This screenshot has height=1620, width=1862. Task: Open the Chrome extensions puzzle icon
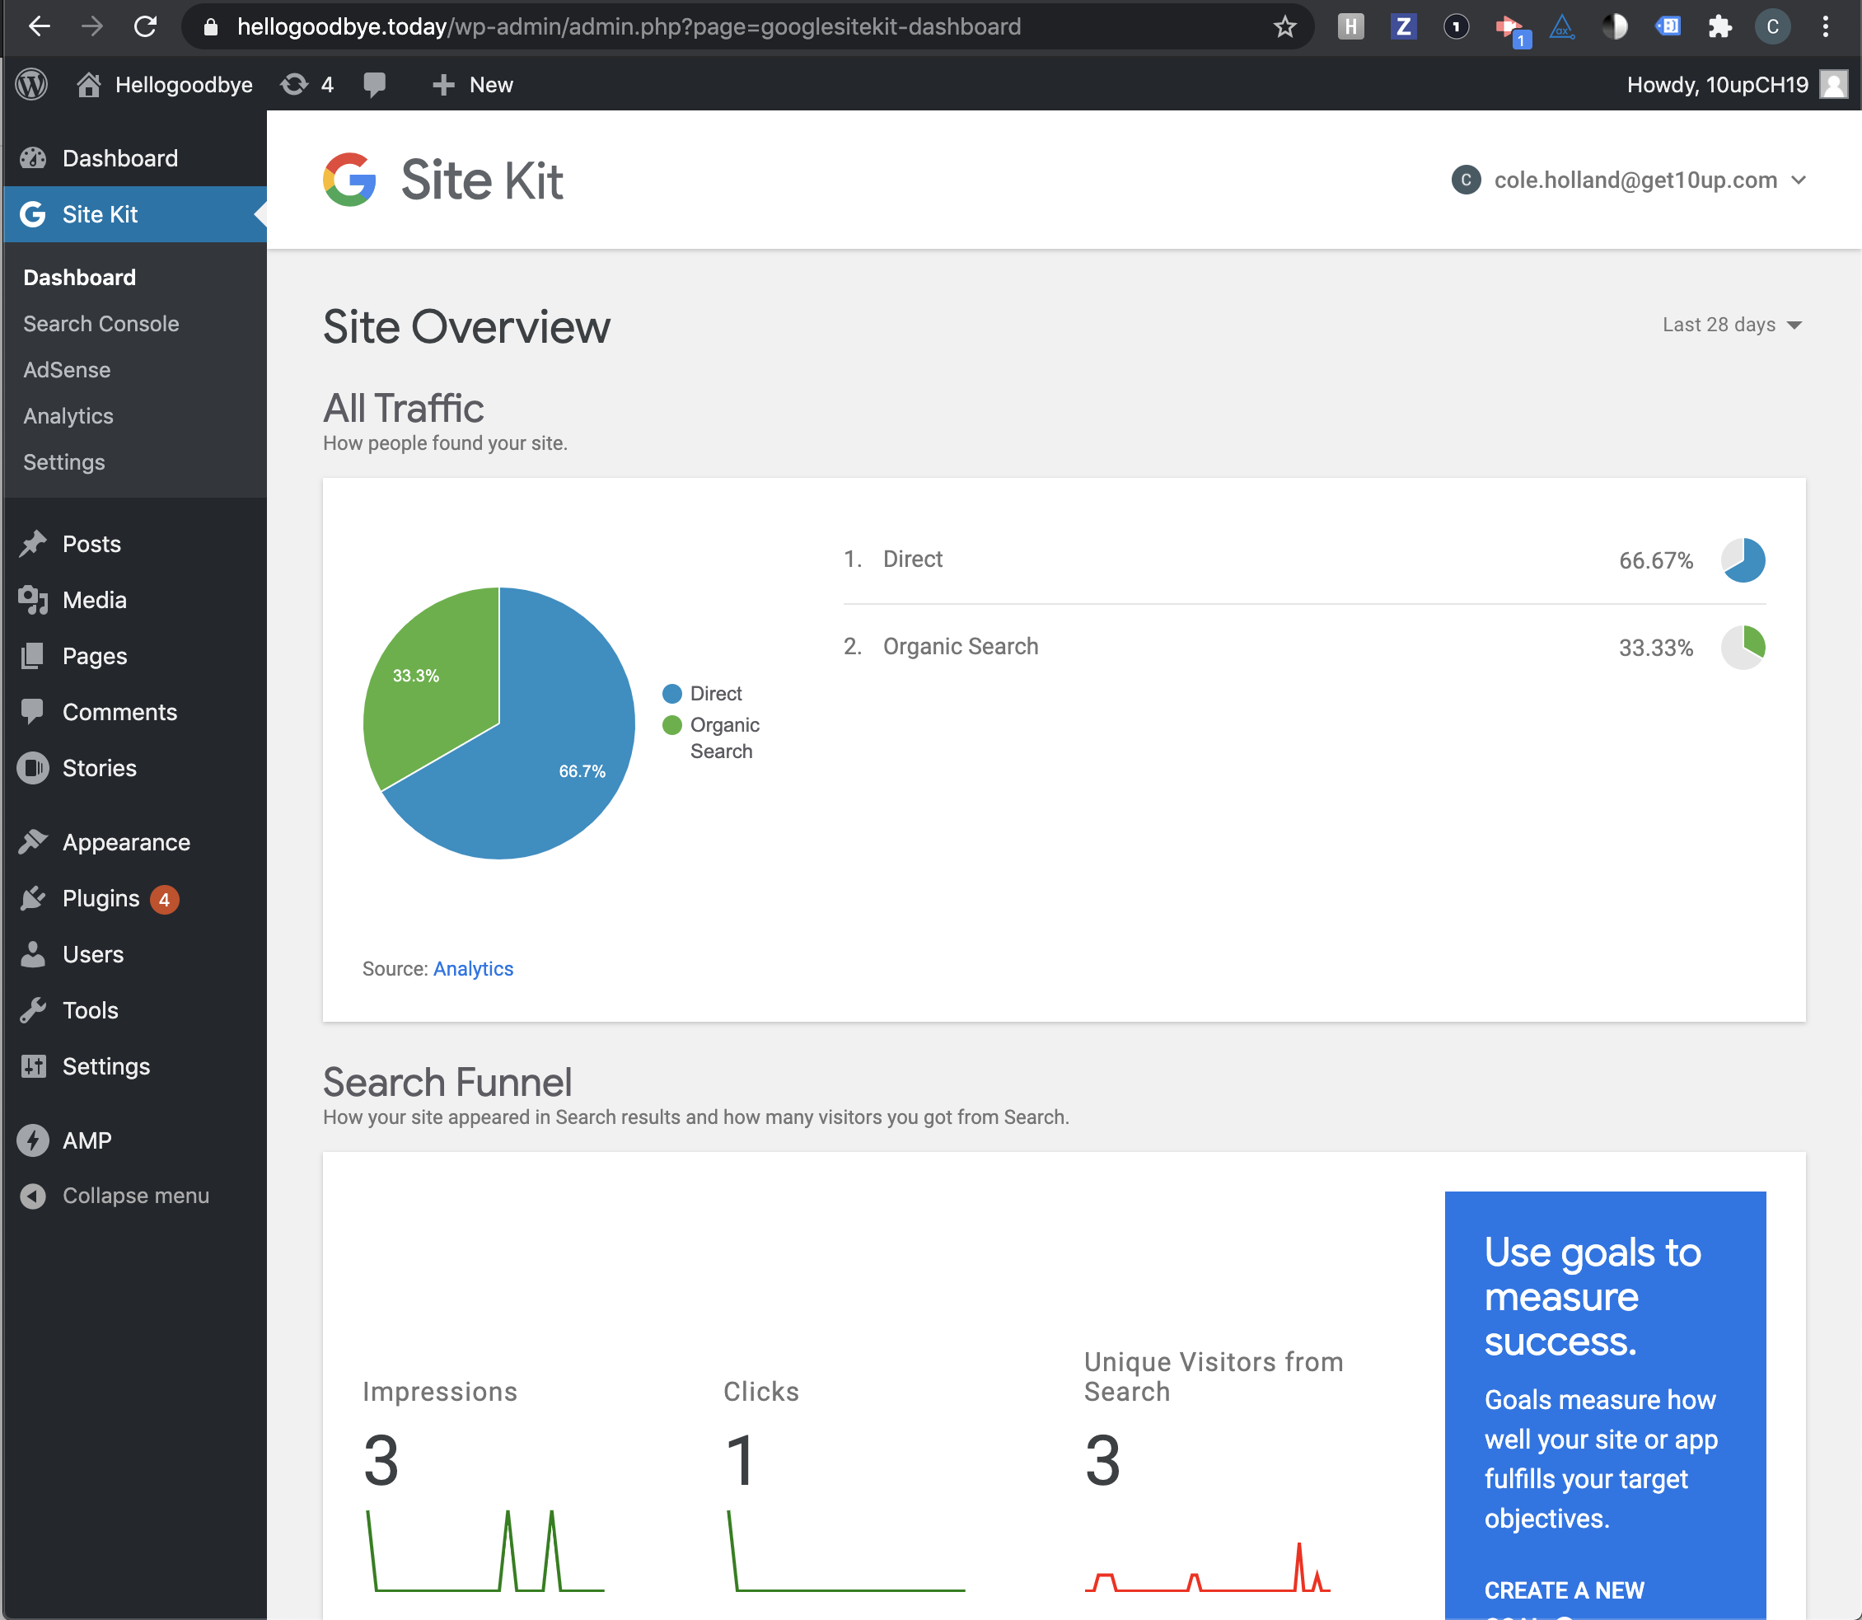(x=1719, y=27)
